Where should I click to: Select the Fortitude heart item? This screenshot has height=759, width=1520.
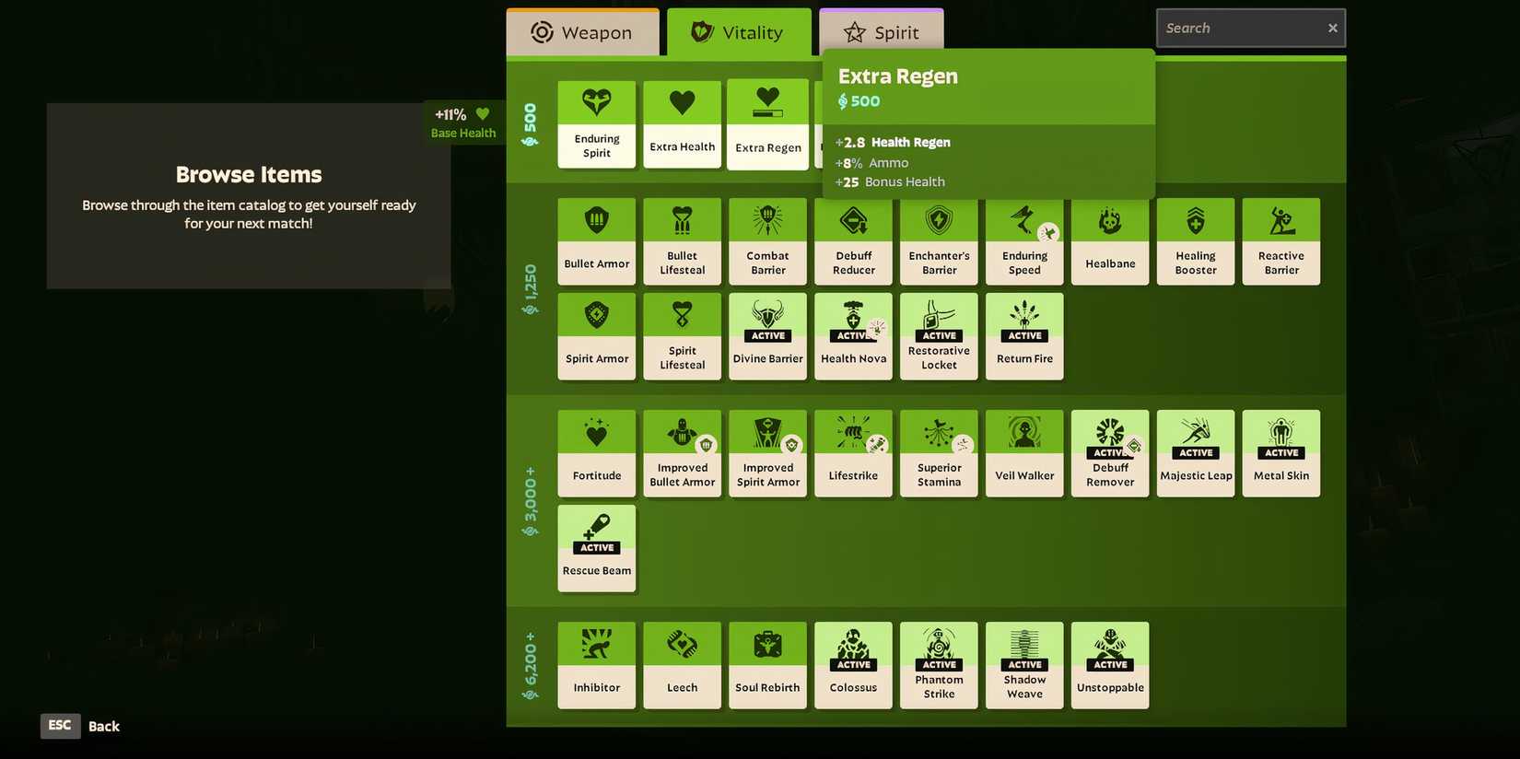pyautogui.click(x=596, y=453)
